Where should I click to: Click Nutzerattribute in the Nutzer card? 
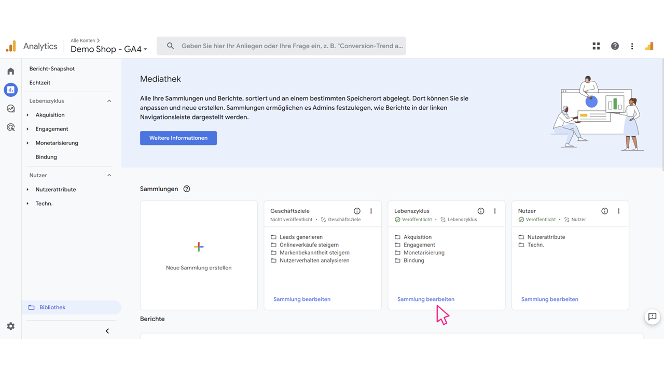click(546, 237)
